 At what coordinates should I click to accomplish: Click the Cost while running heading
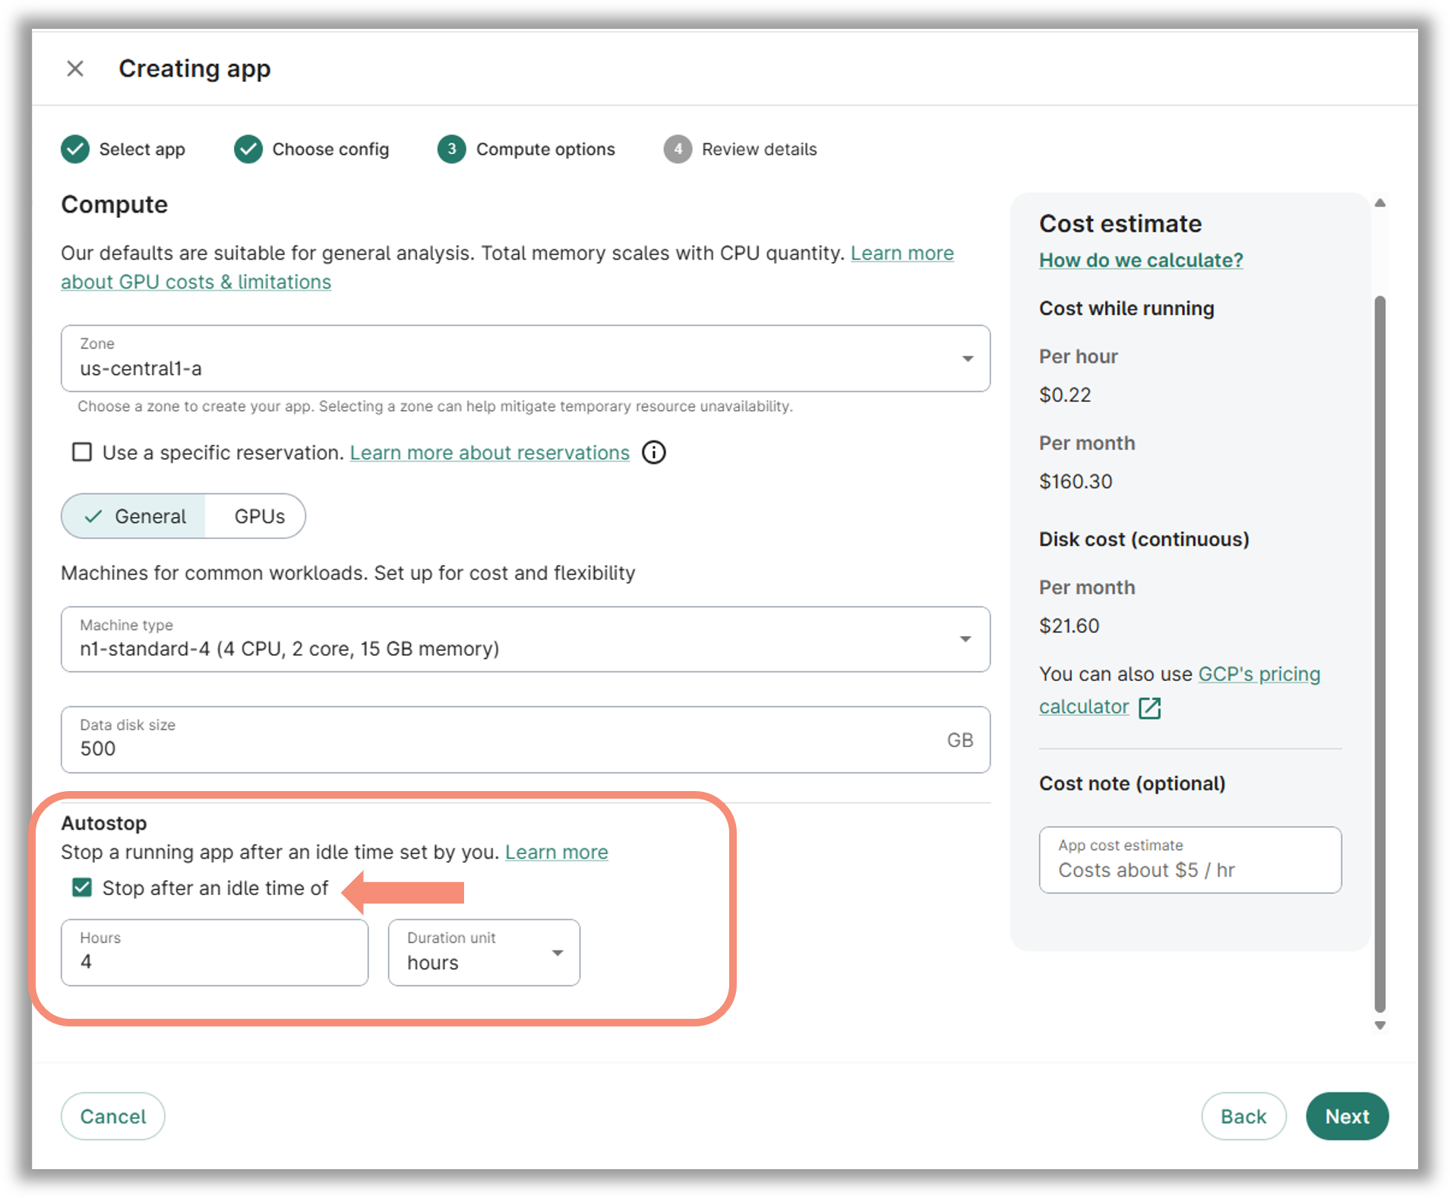click(x=1126, y=308)
